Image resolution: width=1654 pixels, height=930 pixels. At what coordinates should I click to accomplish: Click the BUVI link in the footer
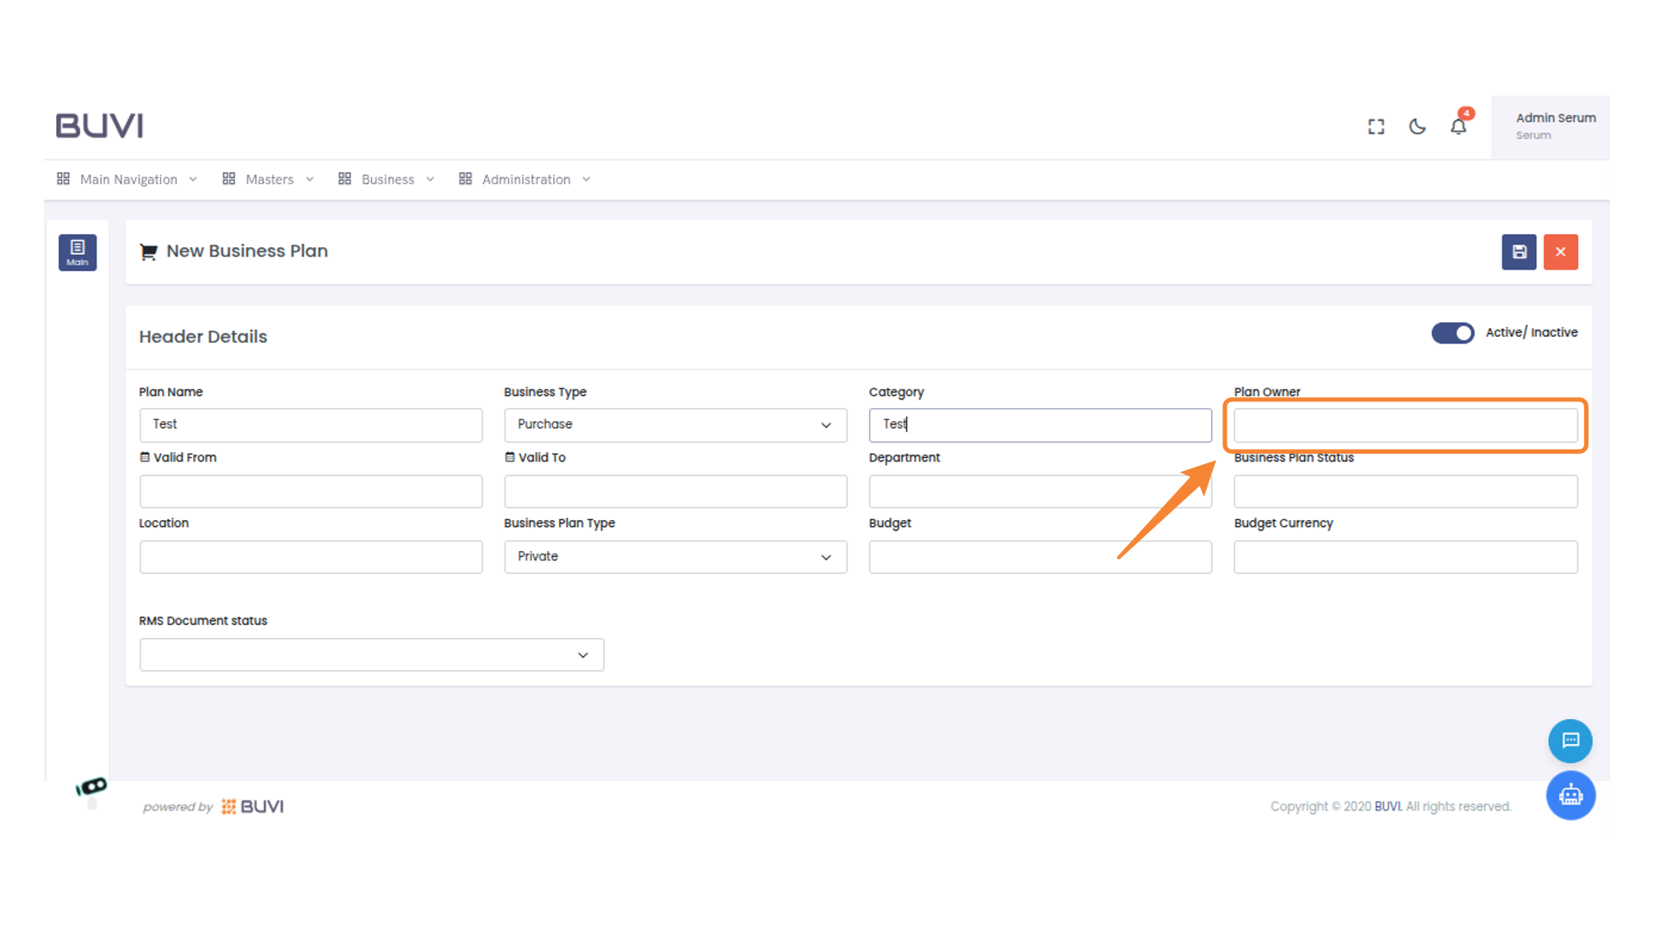1388,806
